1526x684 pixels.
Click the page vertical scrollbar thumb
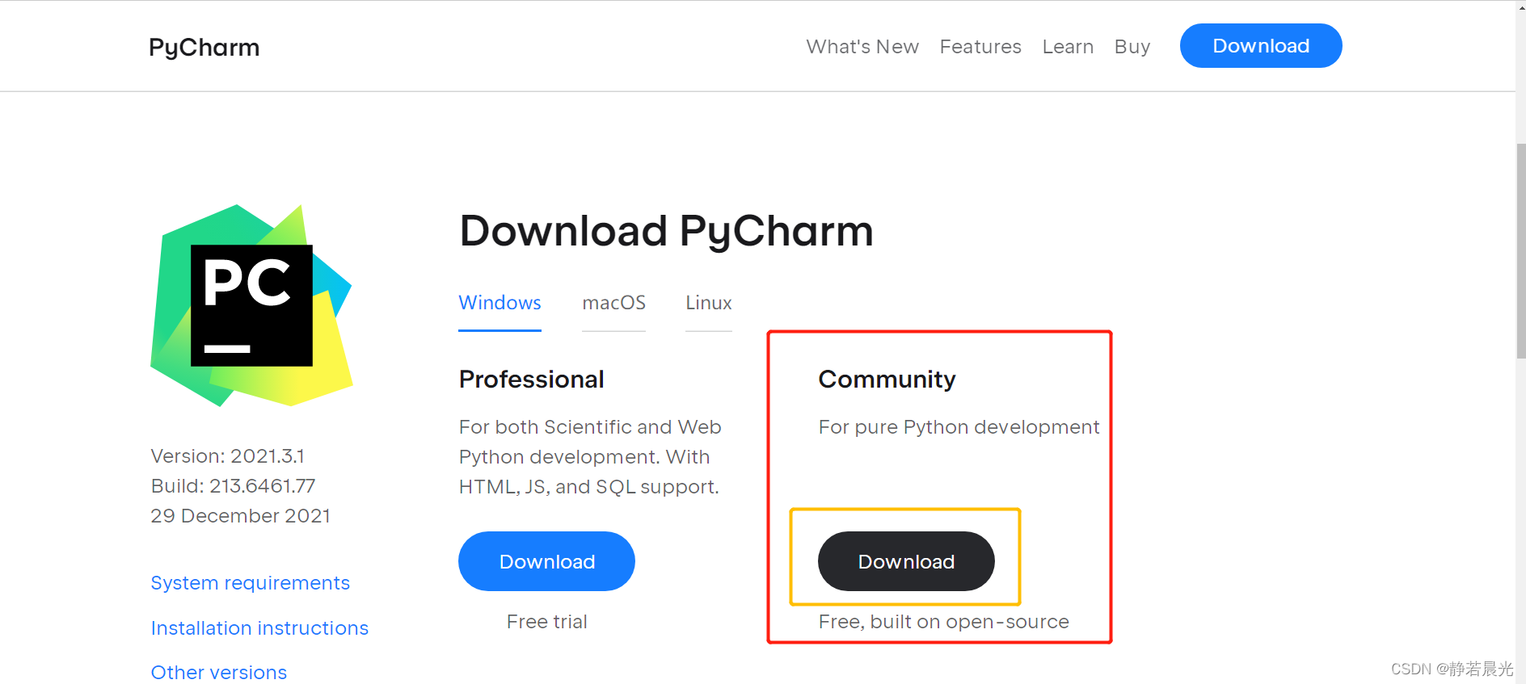pyautogui.click(x=1521, y=250)
